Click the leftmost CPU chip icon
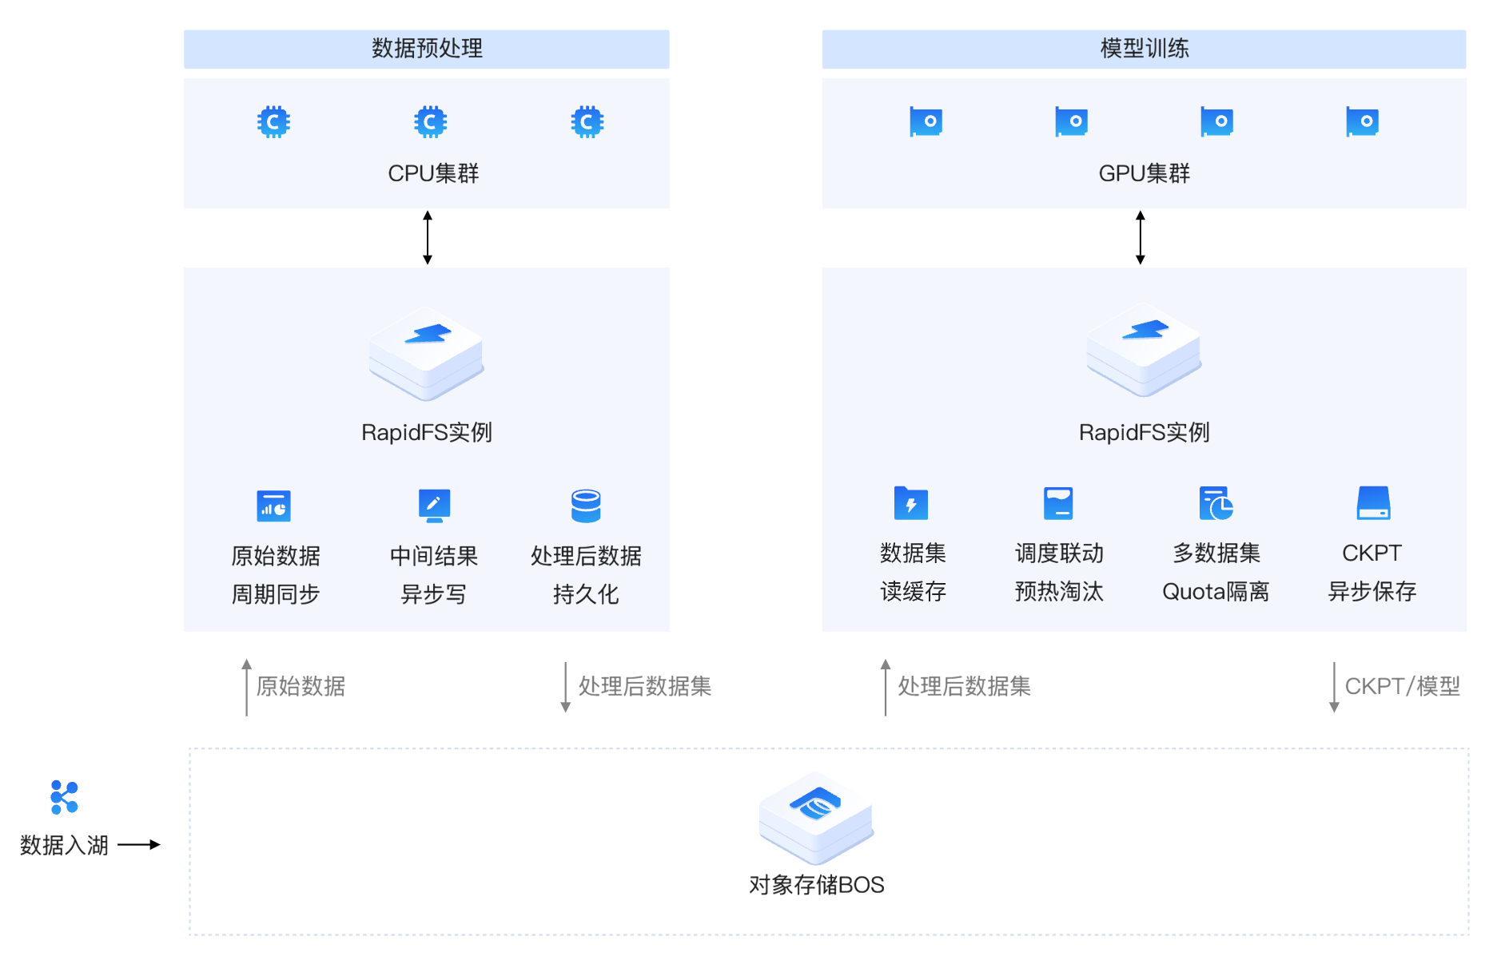Image resolution: width=1493 pixels, height=968 pixels. (x=273, y=122)
